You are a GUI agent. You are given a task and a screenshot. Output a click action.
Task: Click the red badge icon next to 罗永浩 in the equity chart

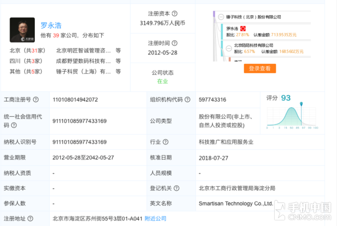click(243, 29)
